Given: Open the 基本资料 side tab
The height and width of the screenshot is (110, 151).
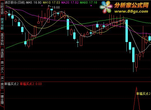Looking at the screenshot, I should tap(2, 39).
